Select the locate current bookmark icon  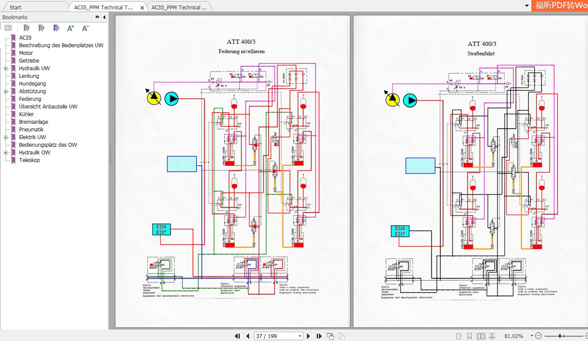[x=56, y=28]
